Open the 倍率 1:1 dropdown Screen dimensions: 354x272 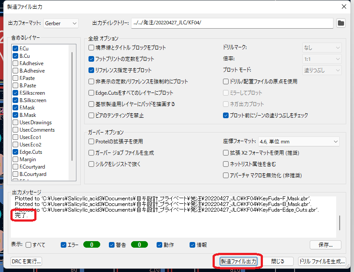click(x=322, y=59)
